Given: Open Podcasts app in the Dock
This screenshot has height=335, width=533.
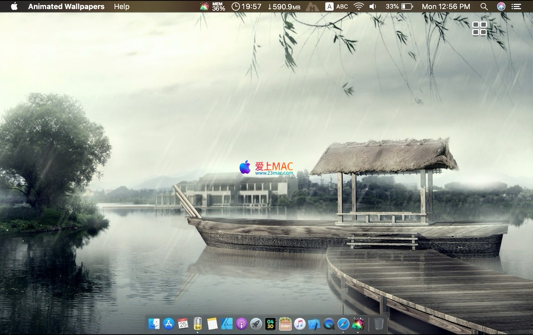Looking at the screenshot, I should pyautogui.click(x=241, y=324).
